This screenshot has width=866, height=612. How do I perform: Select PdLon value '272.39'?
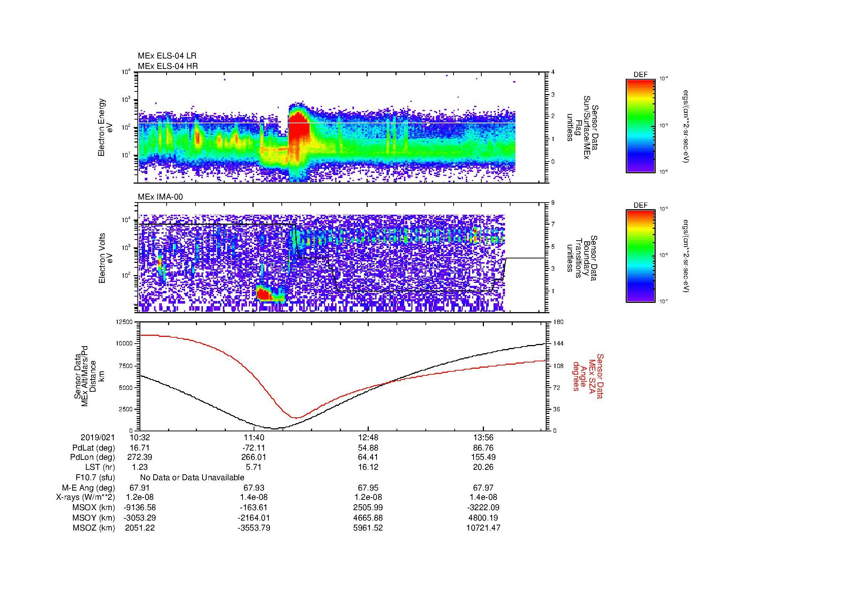coord(140,457)
